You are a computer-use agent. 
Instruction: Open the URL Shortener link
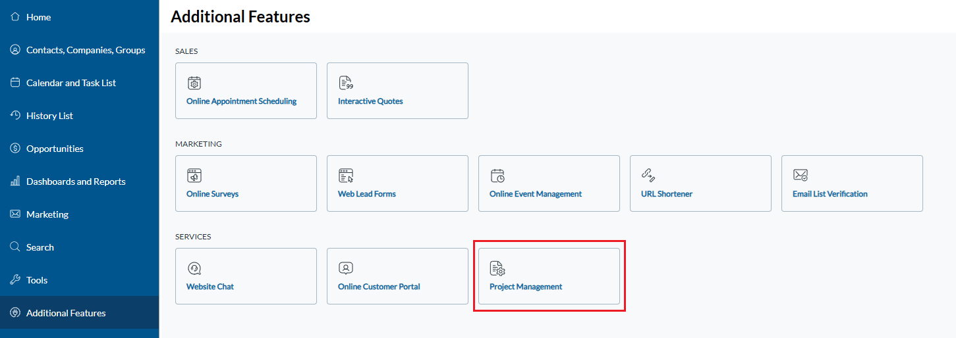[667, 194]
